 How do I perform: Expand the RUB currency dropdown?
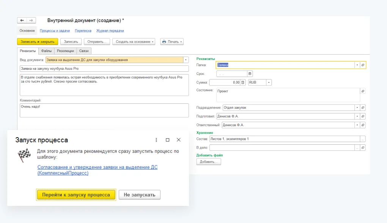[x=269, y=82]
